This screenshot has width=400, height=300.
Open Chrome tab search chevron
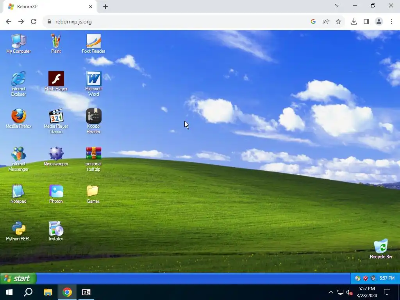[337, 5]
